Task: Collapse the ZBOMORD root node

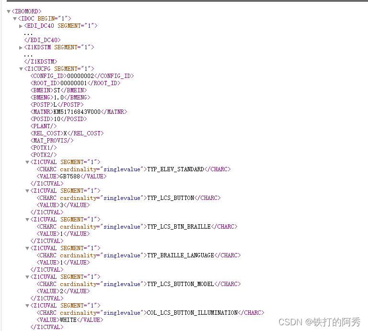Action: coord(9,11)
